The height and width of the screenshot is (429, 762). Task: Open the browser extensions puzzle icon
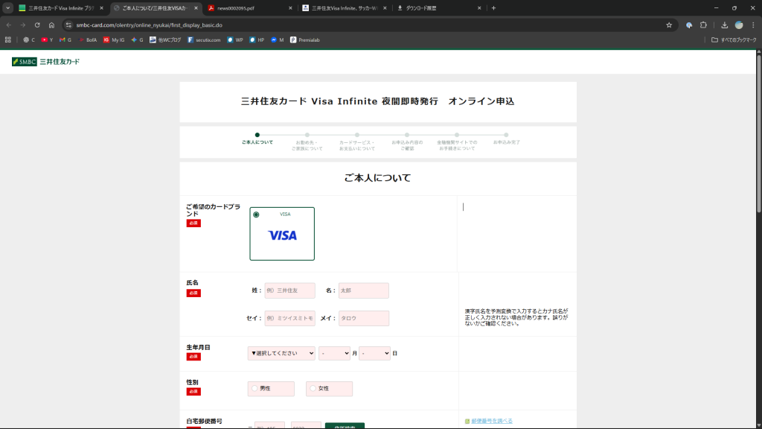pyautogui.click(x=703, y=25)
